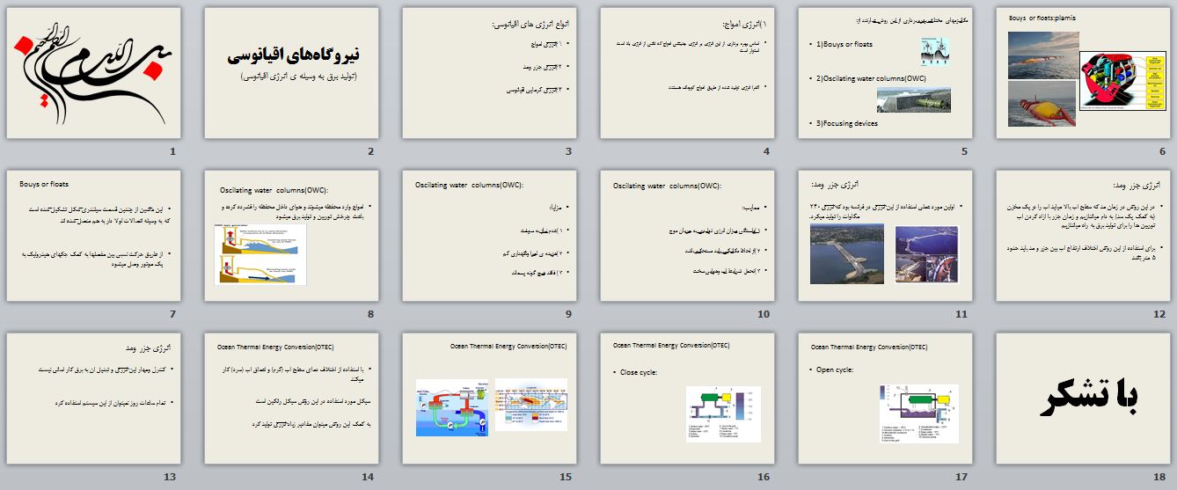Open slide 14 OTEC text slide
The height and width of the screenshot is (490, 1177).
[292, 399]
